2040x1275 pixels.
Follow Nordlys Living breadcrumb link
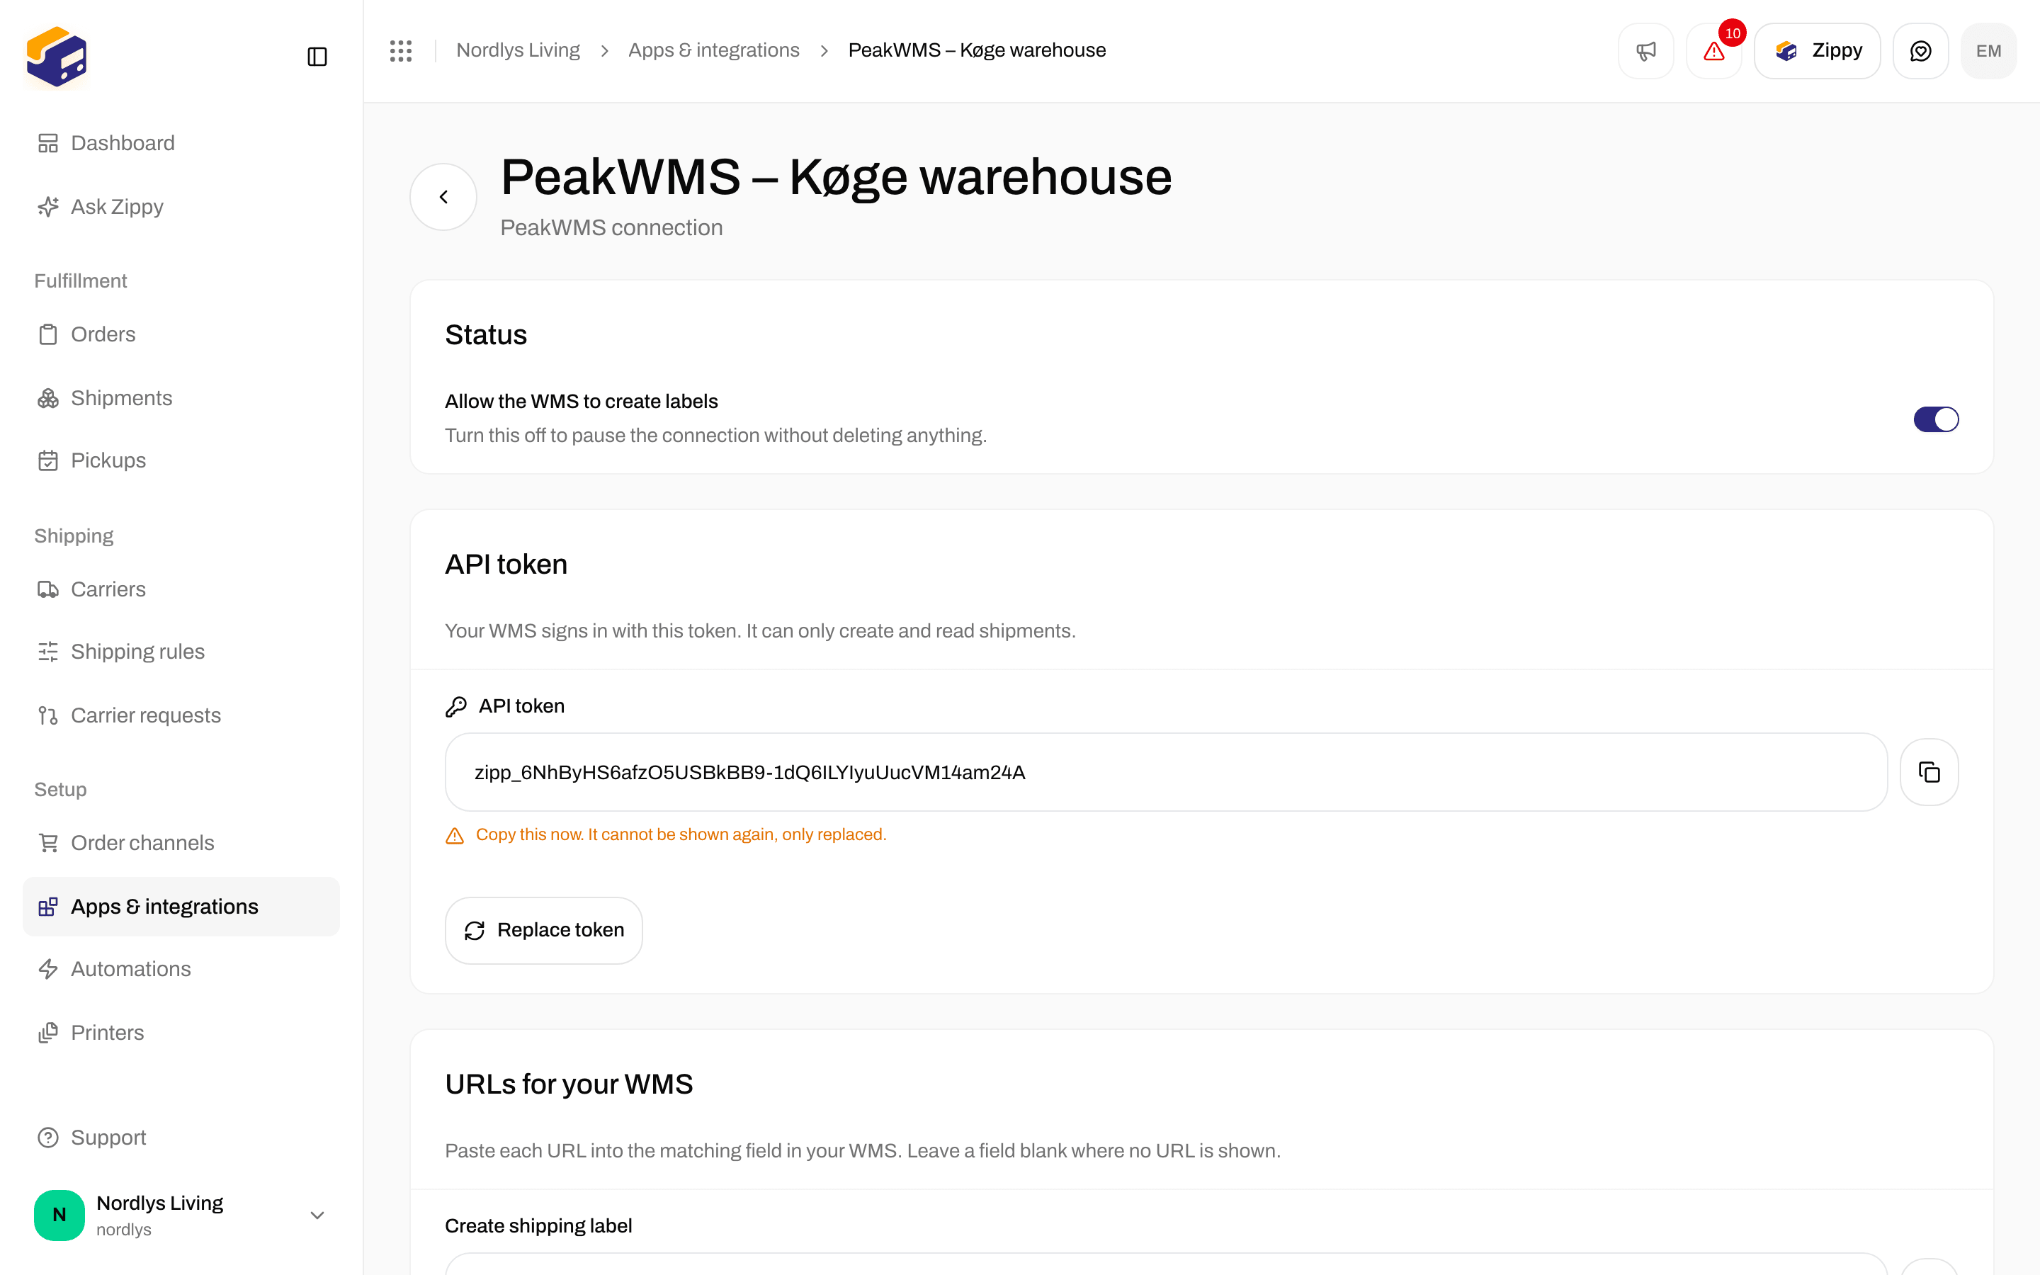(x=518, y=50)
